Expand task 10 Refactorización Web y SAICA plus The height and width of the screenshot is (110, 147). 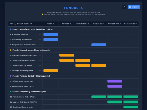pos(40,97)
